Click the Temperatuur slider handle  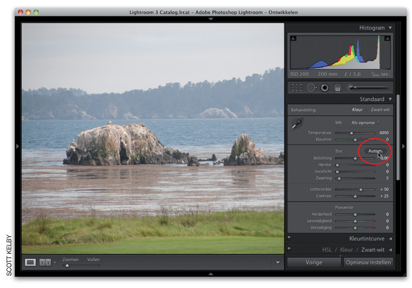coord(352,133)
